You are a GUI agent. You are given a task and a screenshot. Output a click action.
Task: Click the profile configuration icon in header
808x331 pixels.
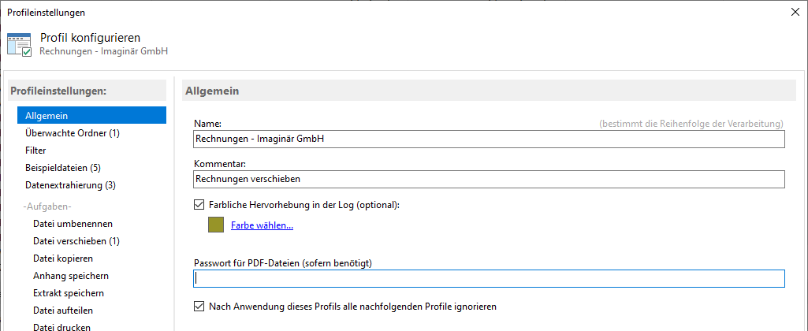click(20, 45)
